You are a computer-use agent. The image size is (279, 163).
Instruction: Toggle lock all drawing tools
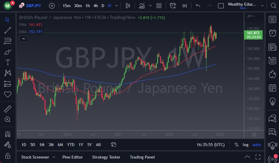(x=8, y=156)
